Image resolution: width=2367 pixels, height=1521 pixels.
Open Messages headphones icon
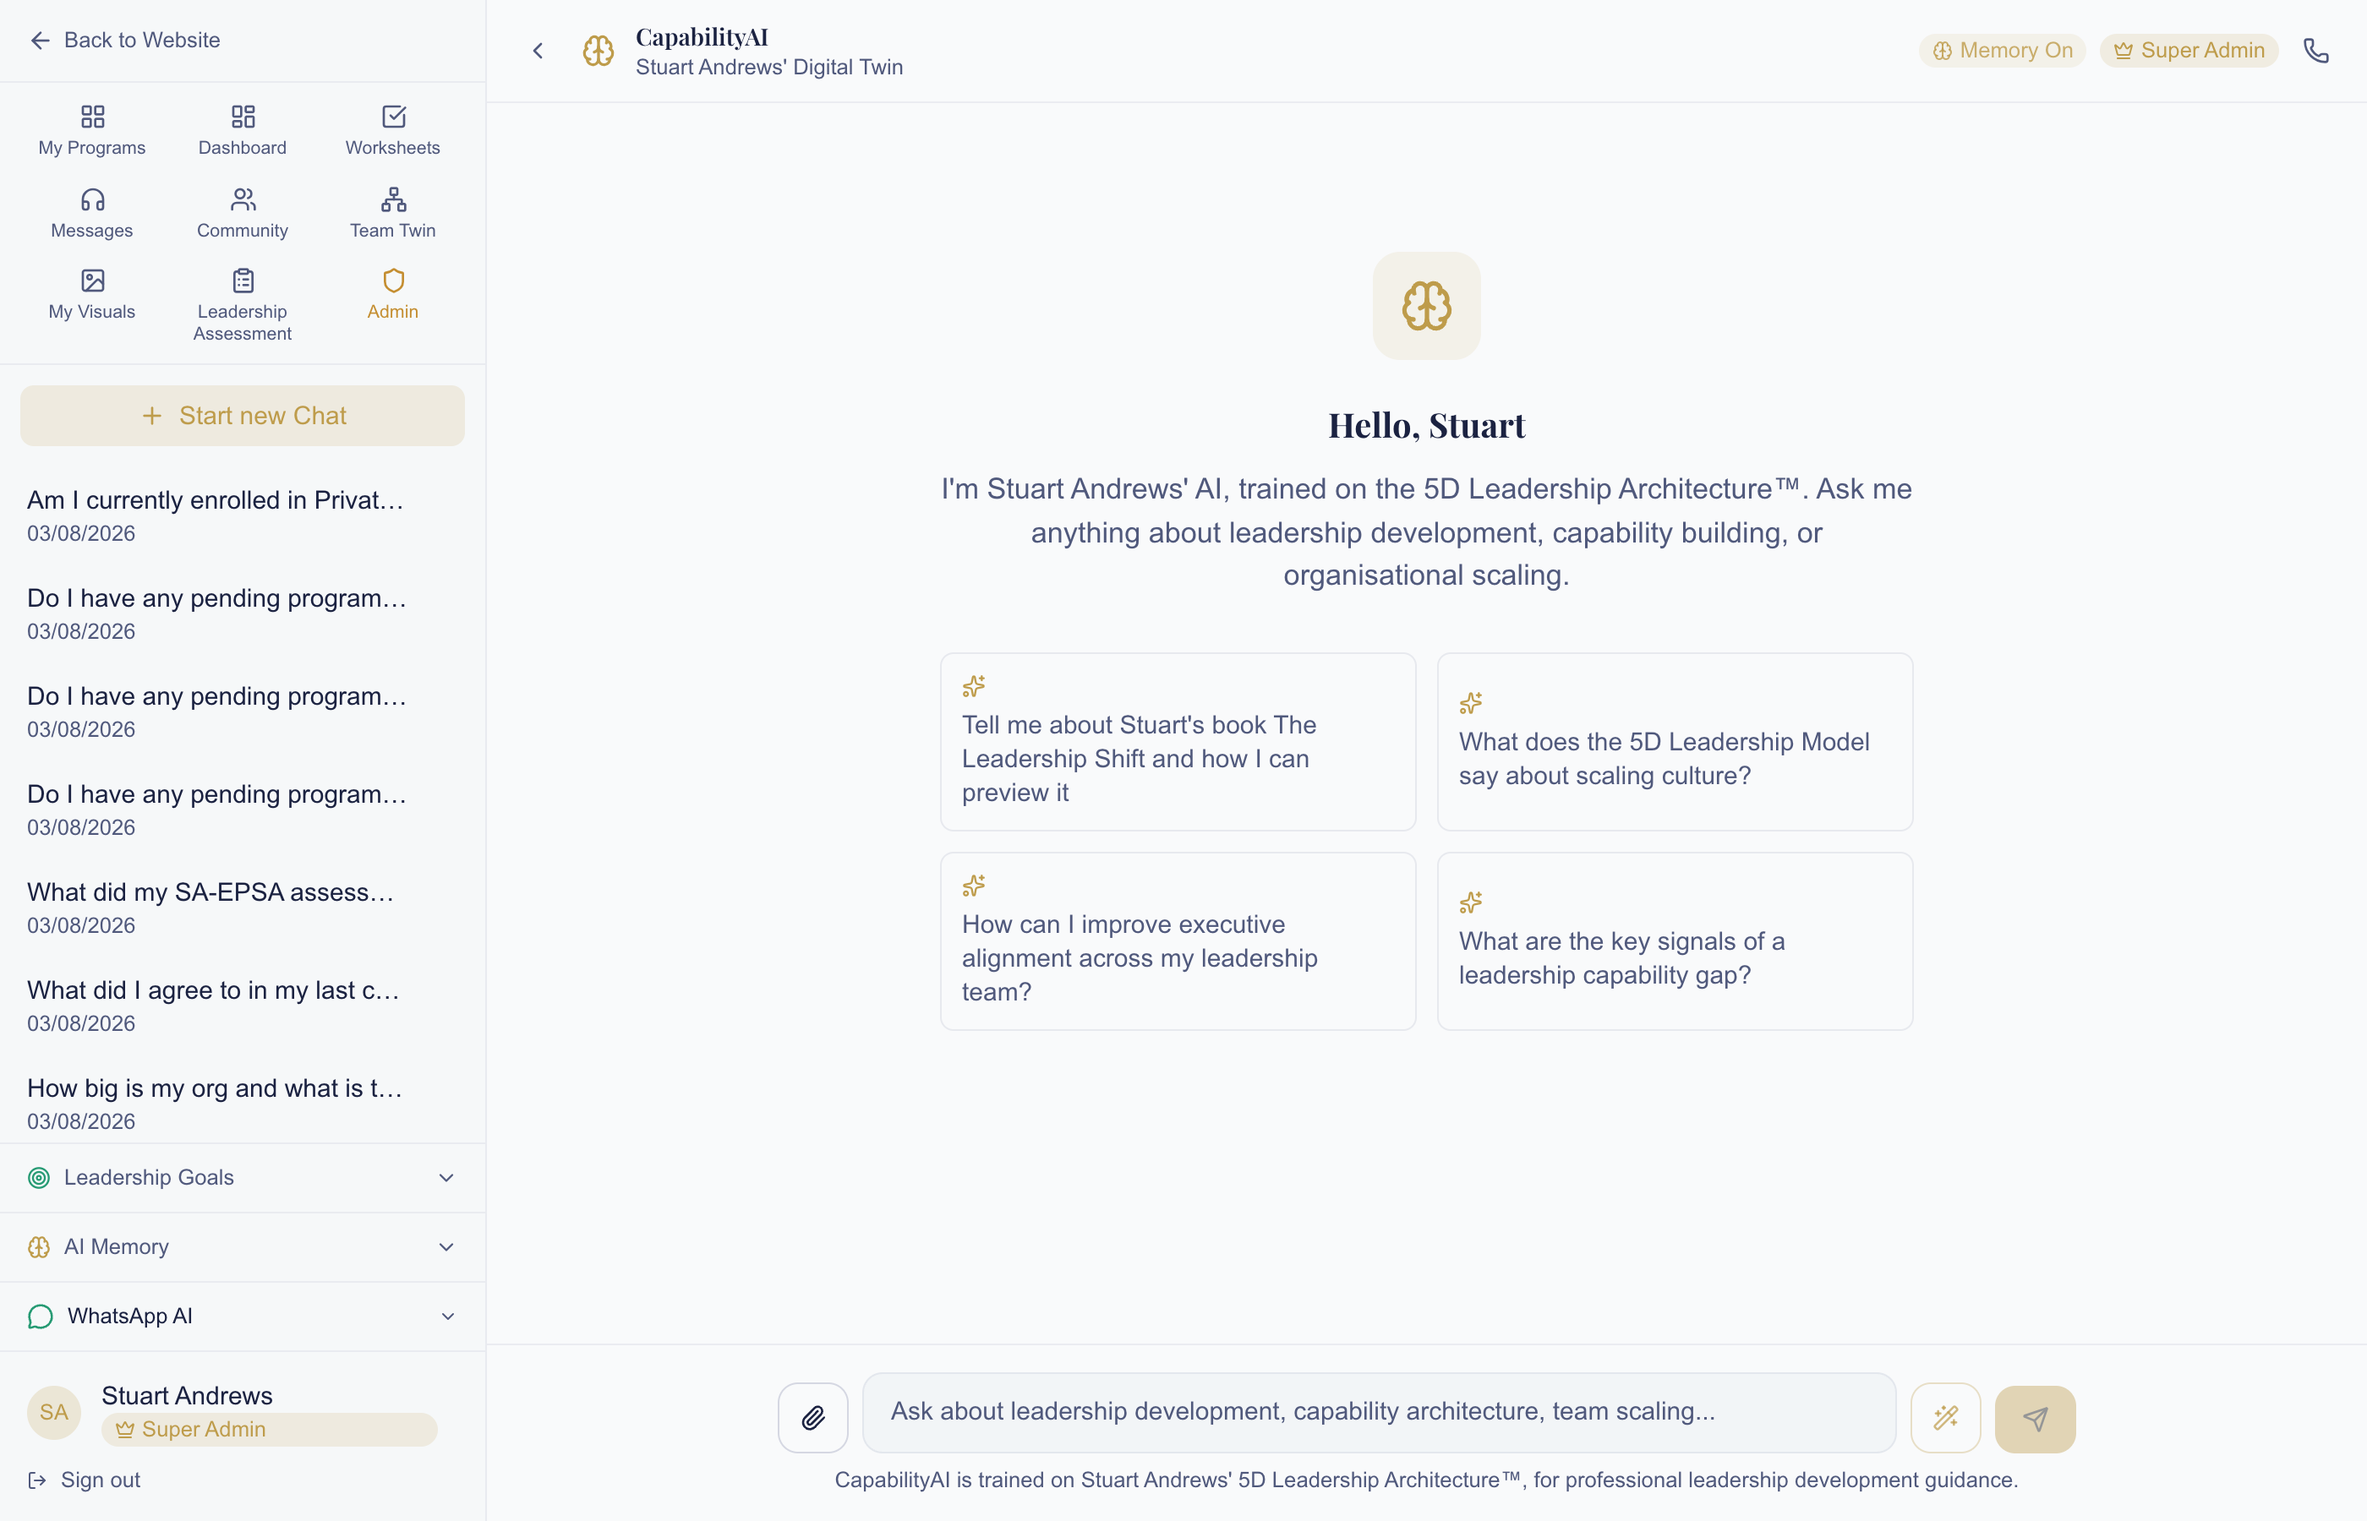(x=92, y=213)
